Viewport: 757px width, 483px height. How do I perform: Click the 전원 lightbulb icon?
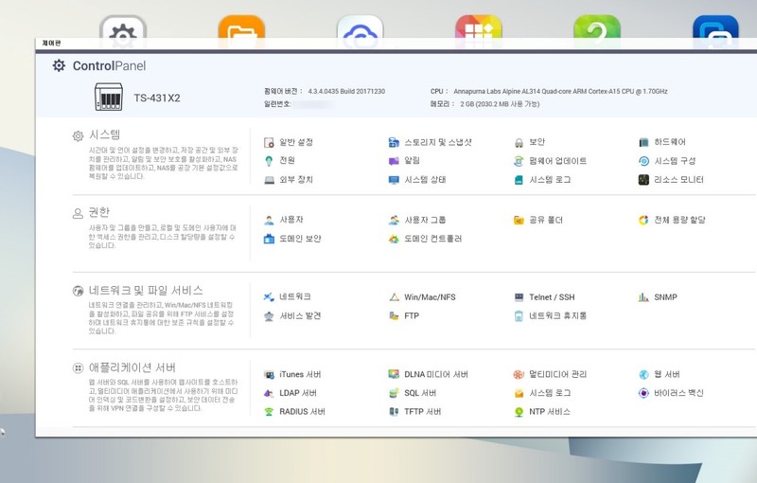[269, 161]
